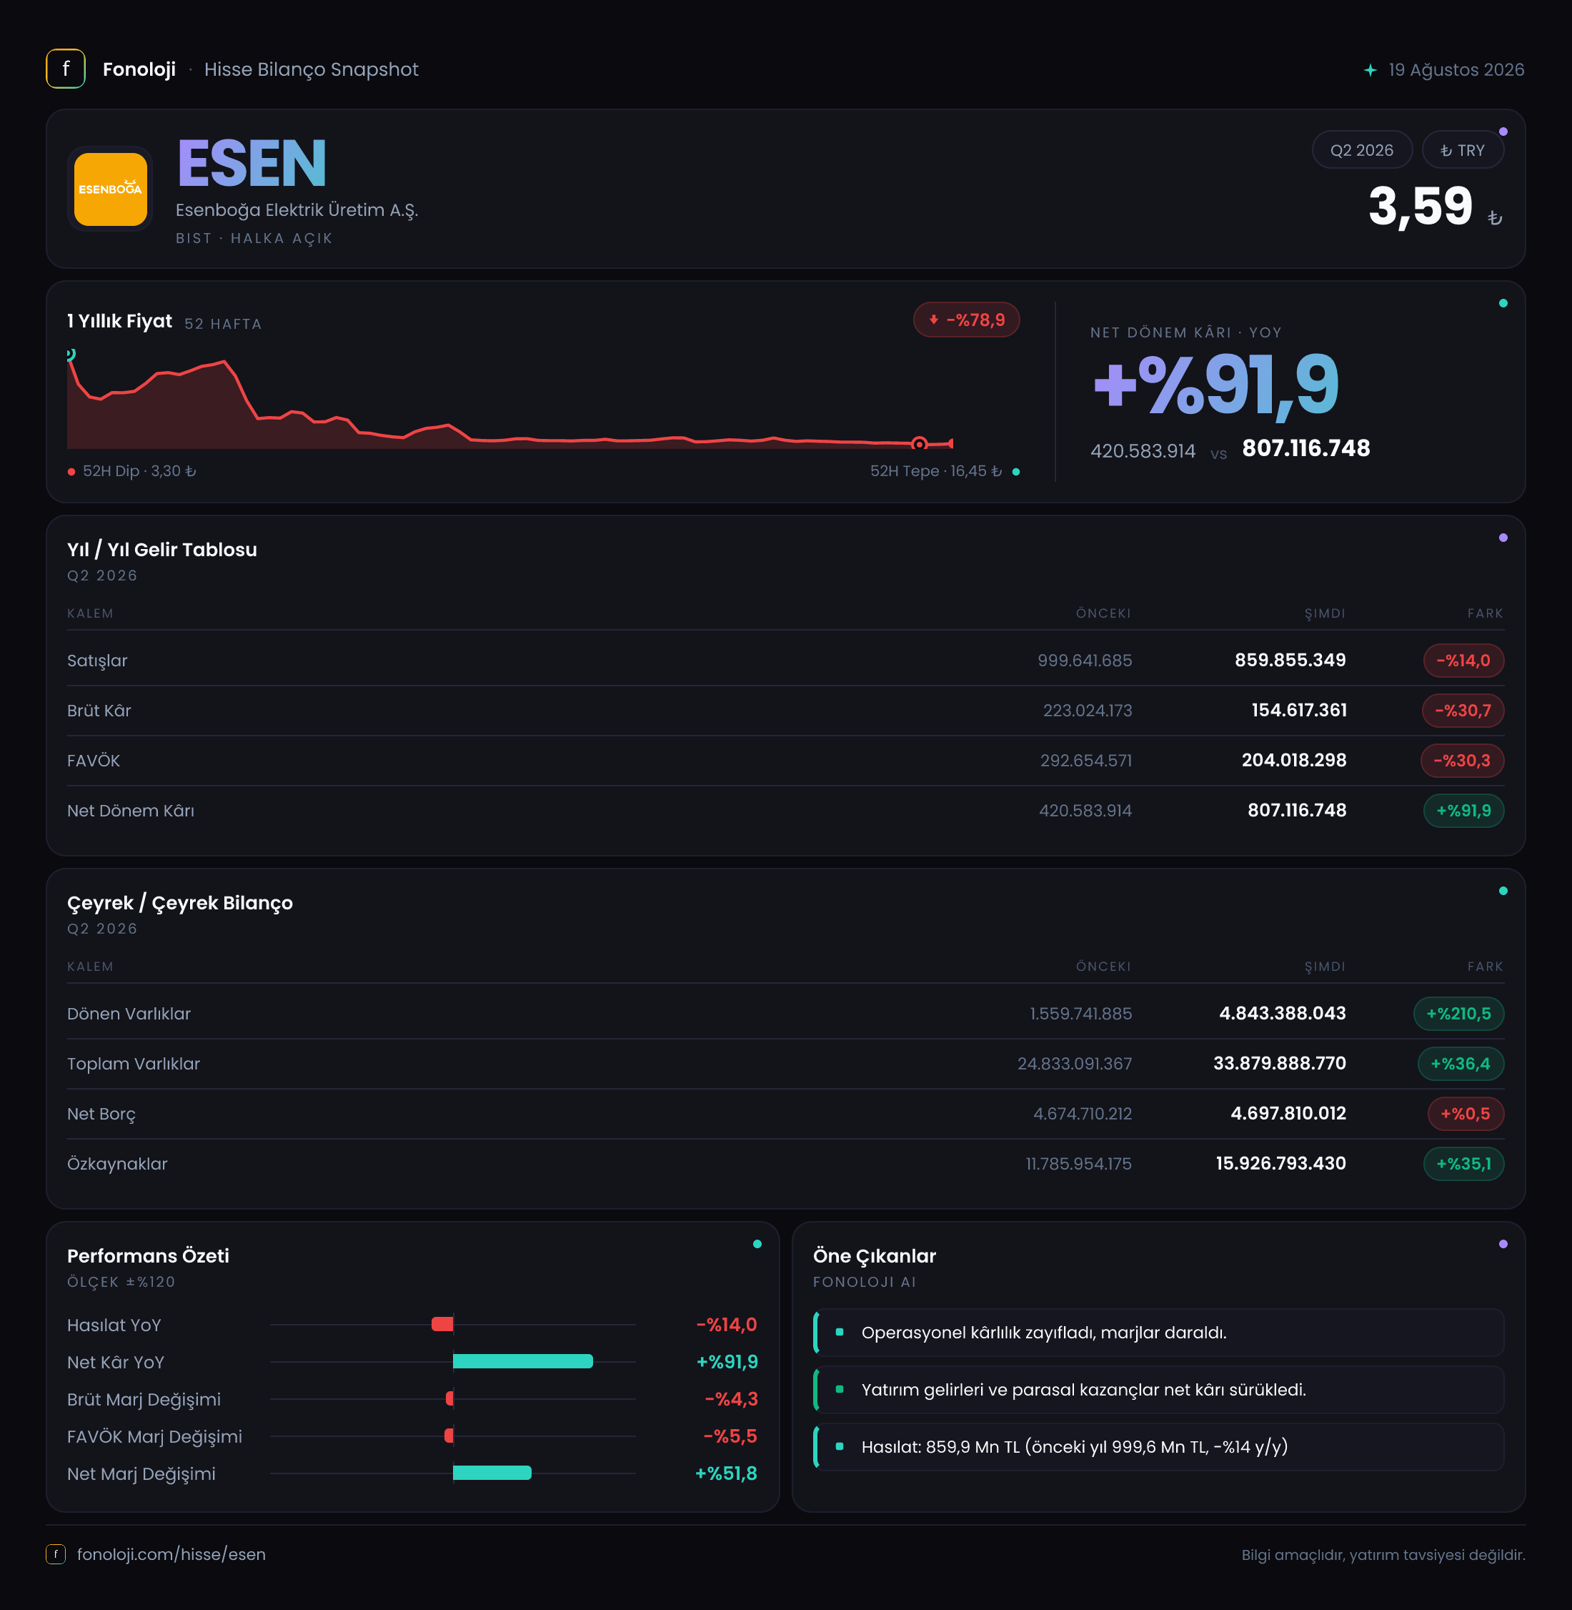
Task: Click the Net Kâr YoY teal bar
Action: point(522,1361)
